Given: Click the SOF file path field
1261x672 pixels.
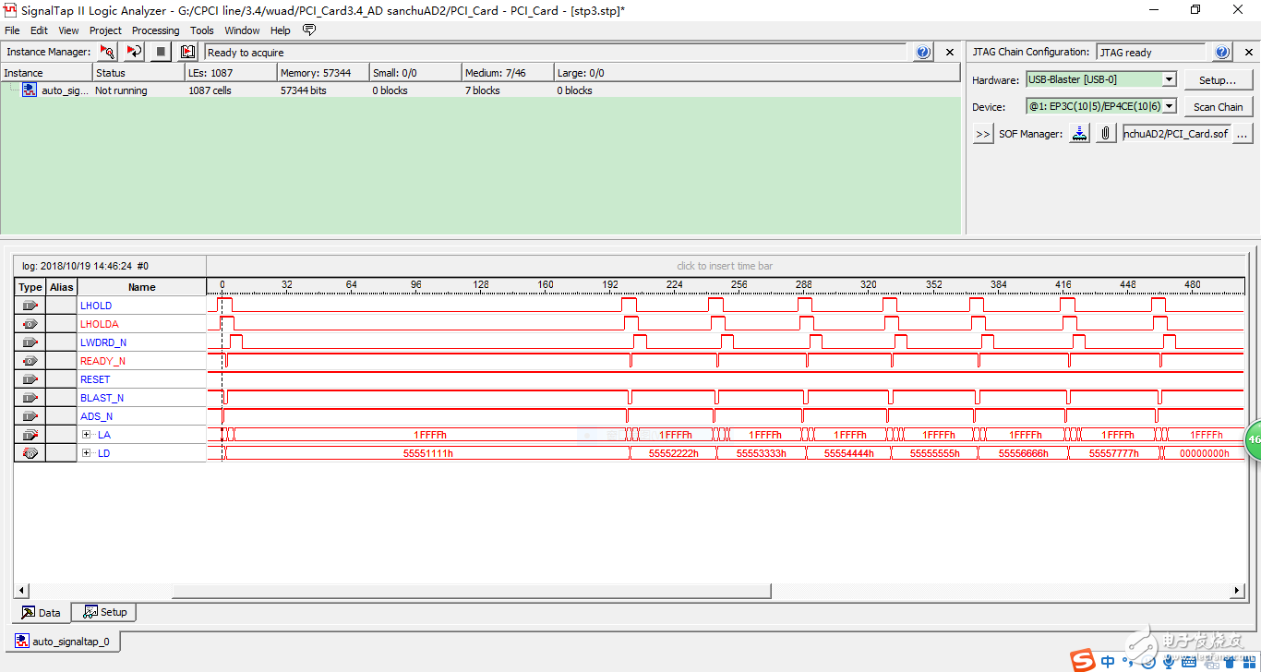Looking at the screenshot, I should tap(1175, 134).
